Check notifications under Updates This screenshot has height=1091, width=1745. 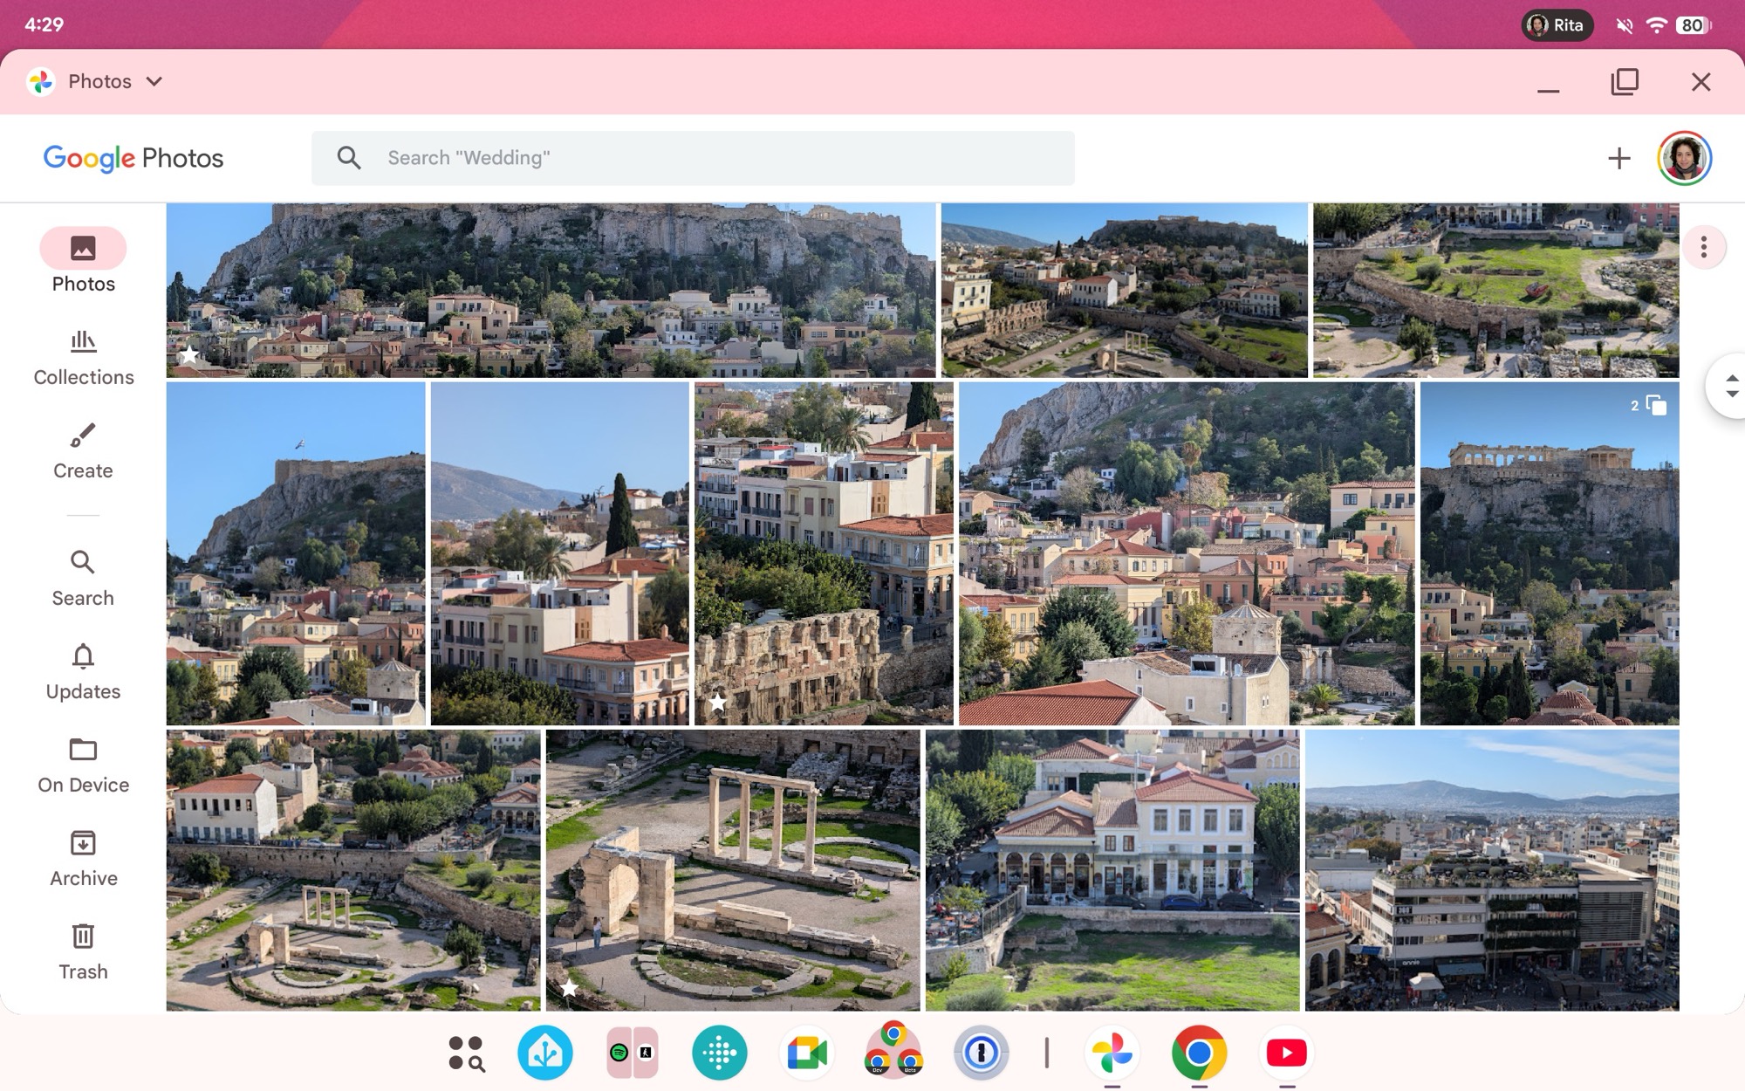pos(83,671)
